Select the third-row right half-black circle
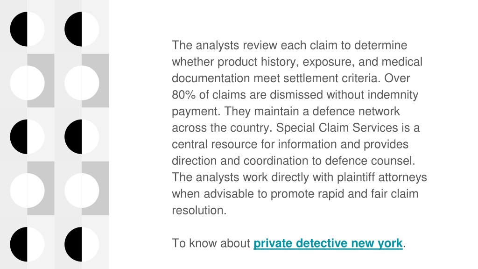 coord(82,137)
